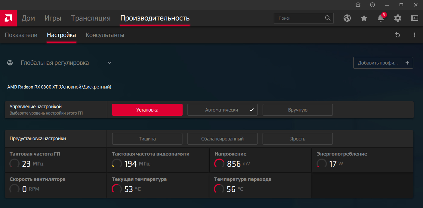
Task: Open favorites star icon
Action: click(364, 18)
